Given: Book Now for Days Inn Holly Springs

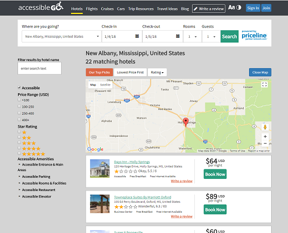Looking at the screenshot, I should click(215, 174).
